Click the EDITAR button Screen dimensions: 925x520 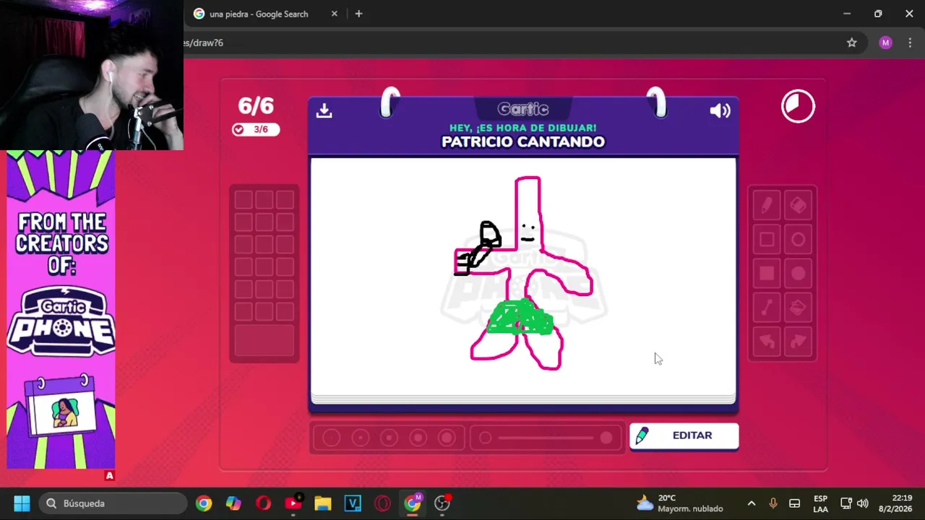pos(684,435)
